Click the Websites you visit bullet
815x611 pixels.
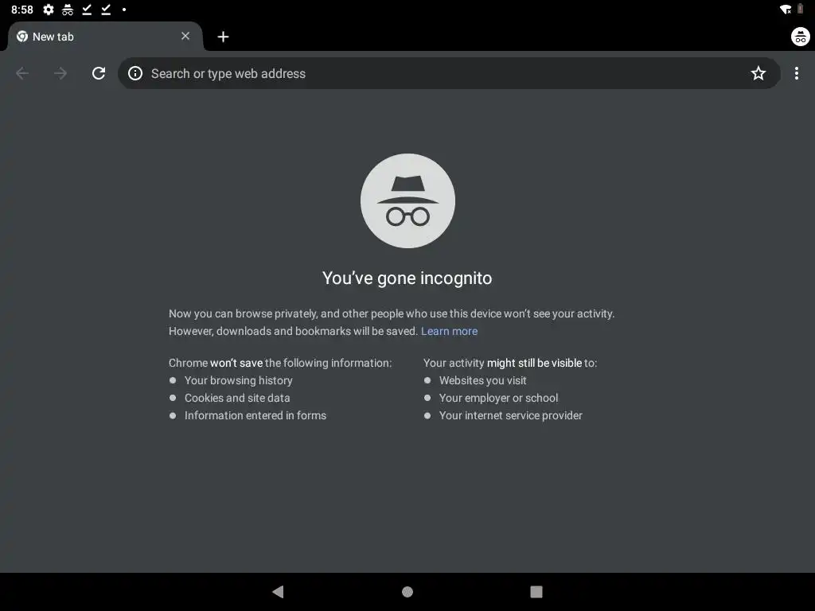point(483,380)
